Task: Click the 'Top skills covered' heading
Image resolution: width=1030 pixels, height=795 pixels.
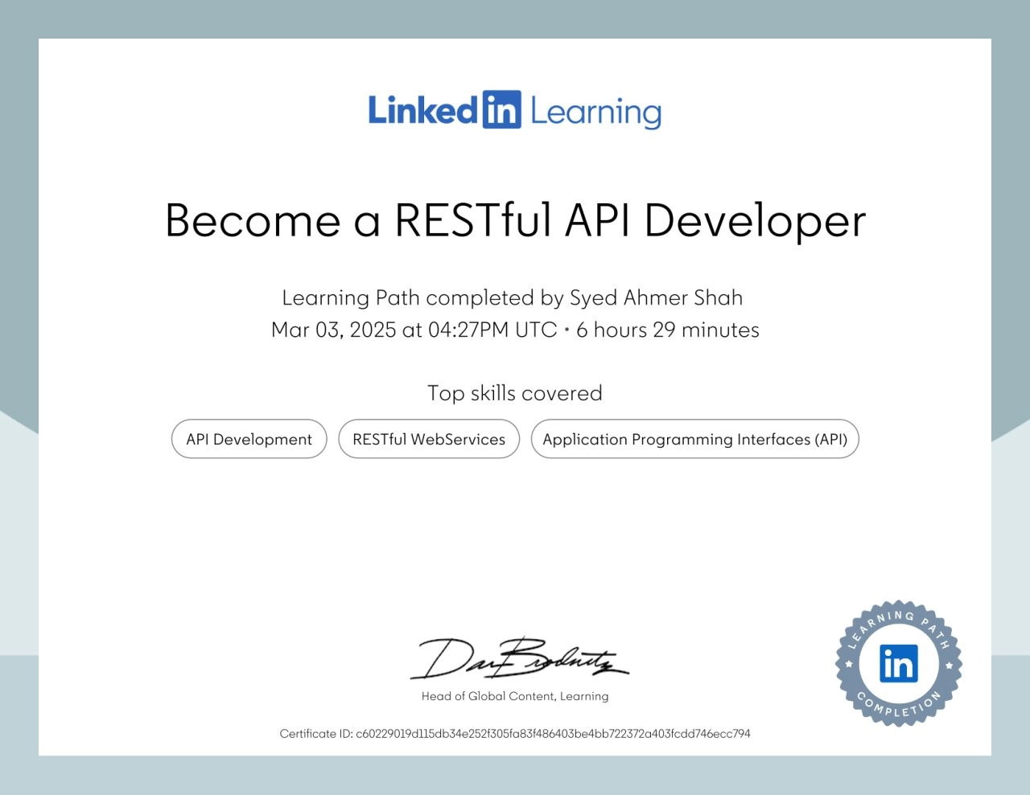Action: coord(515,393)
